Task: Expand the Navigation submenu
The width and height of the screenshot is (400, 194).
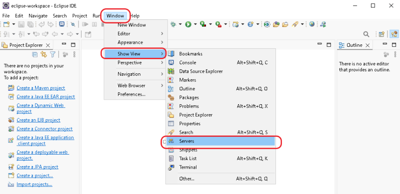Action: tap(135, 74)
